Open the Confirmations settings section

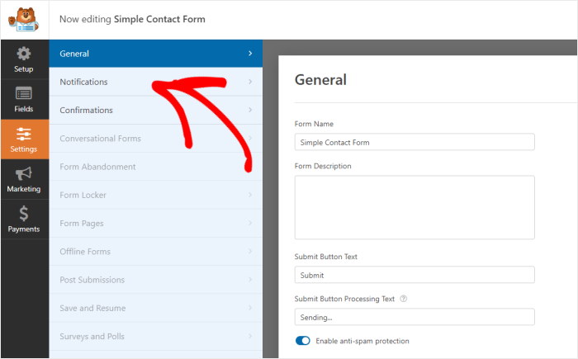click(155, 110)
